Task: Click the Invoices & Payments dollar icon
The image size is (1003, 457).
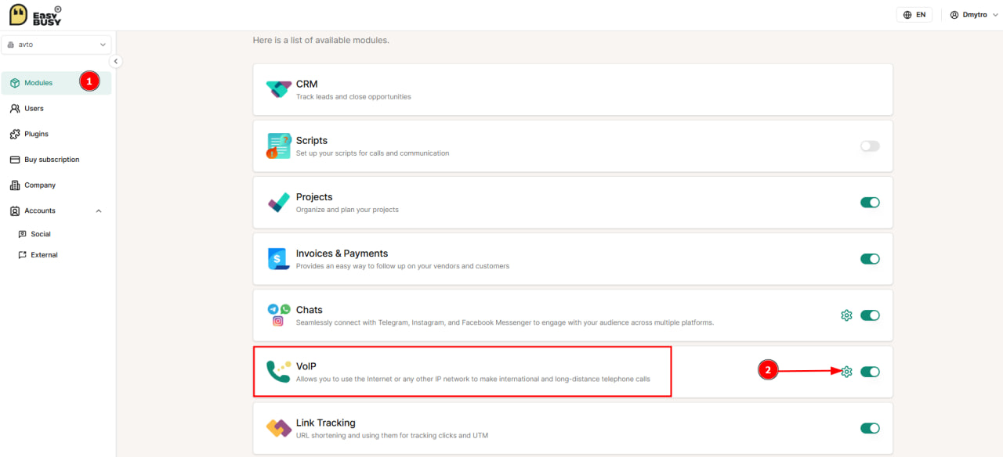Action: [x=278, y=258]
